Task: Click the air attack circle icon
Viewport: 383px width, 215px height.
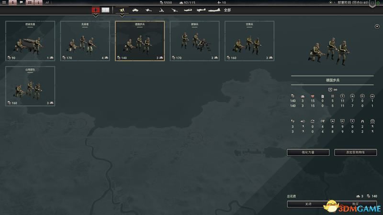Action: click(362, 96)
